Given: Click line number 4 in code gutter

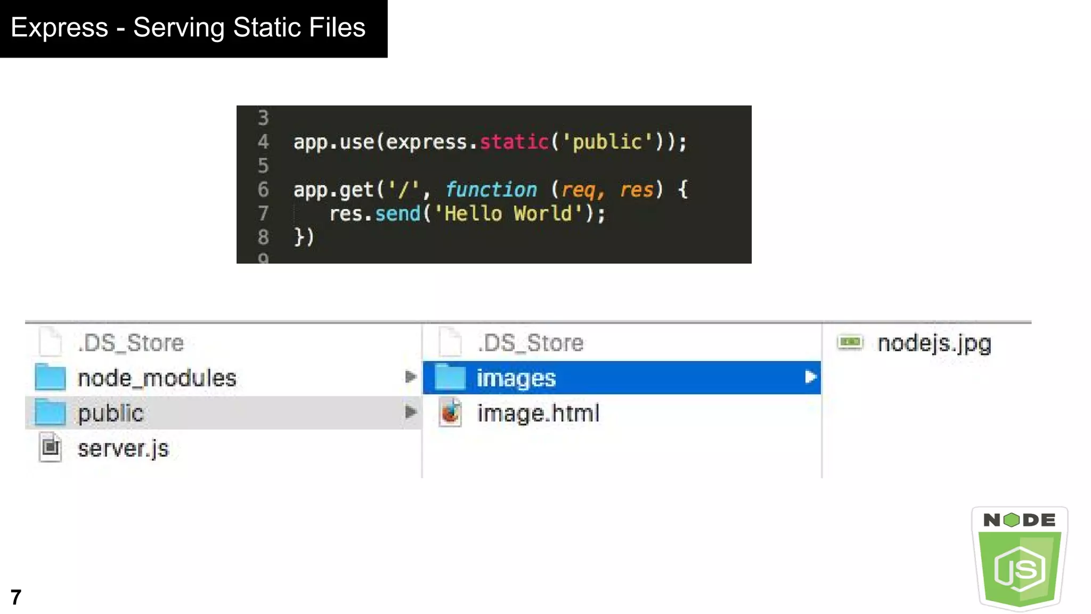Looking at the screenshot, I should pyautogui.click(x=263, y=142).
